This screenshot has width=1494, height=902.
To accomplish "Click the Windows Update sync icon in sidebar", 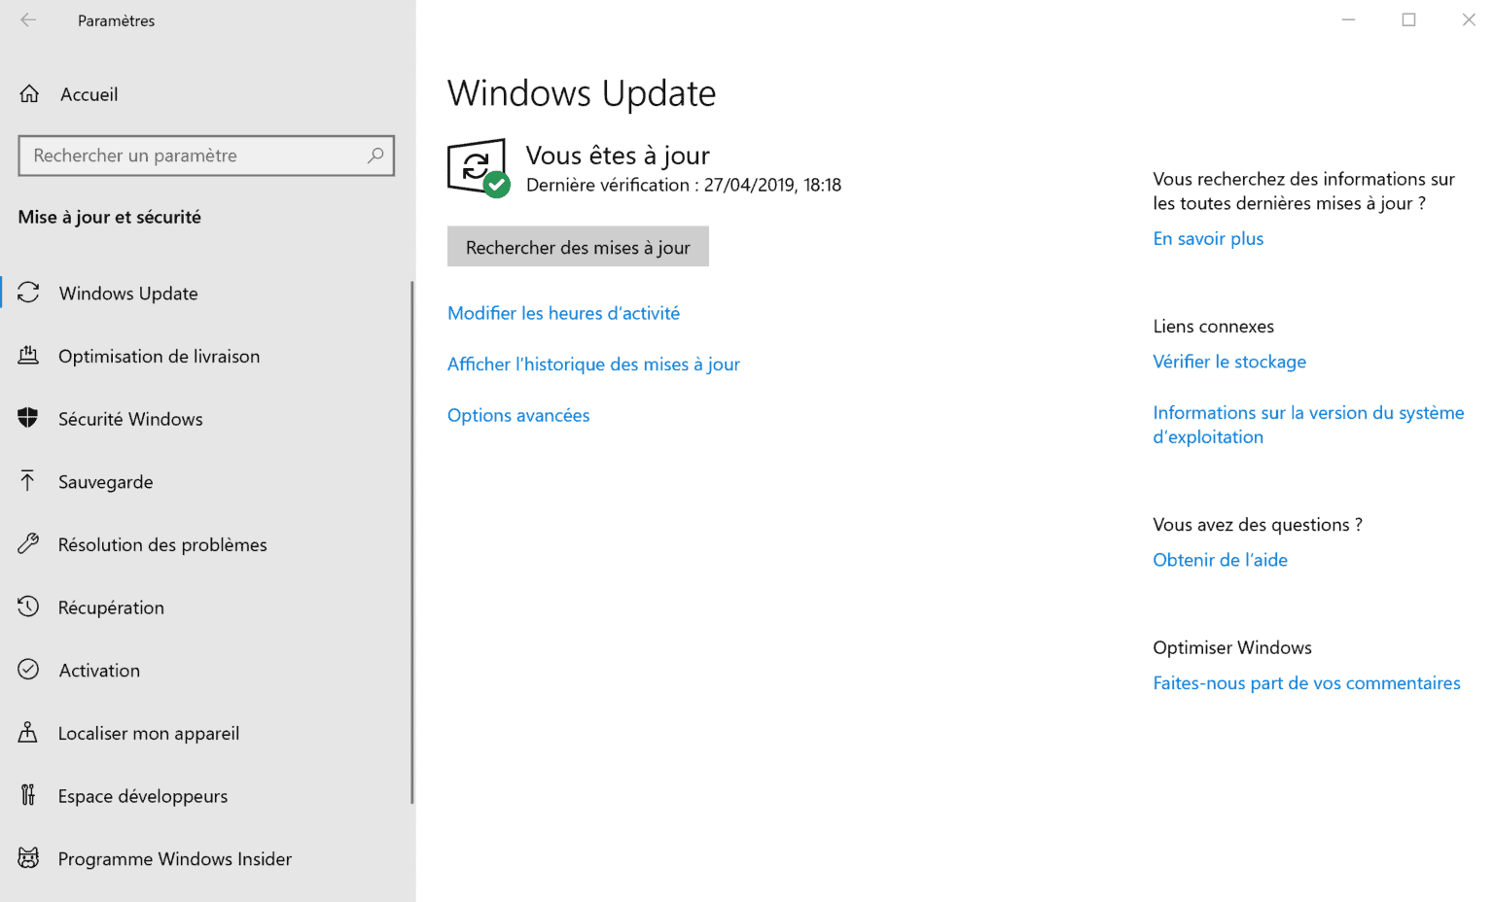I will click(28, 293).
